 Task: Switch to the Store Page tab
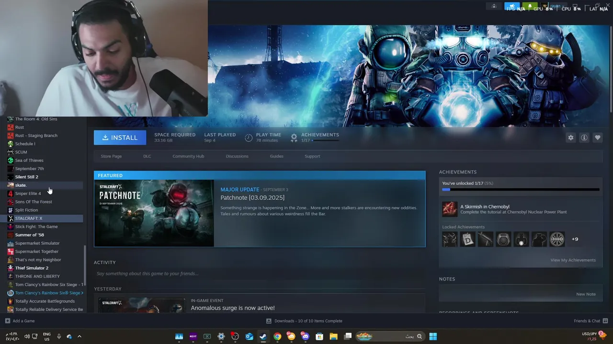click(x=111, y=156)
